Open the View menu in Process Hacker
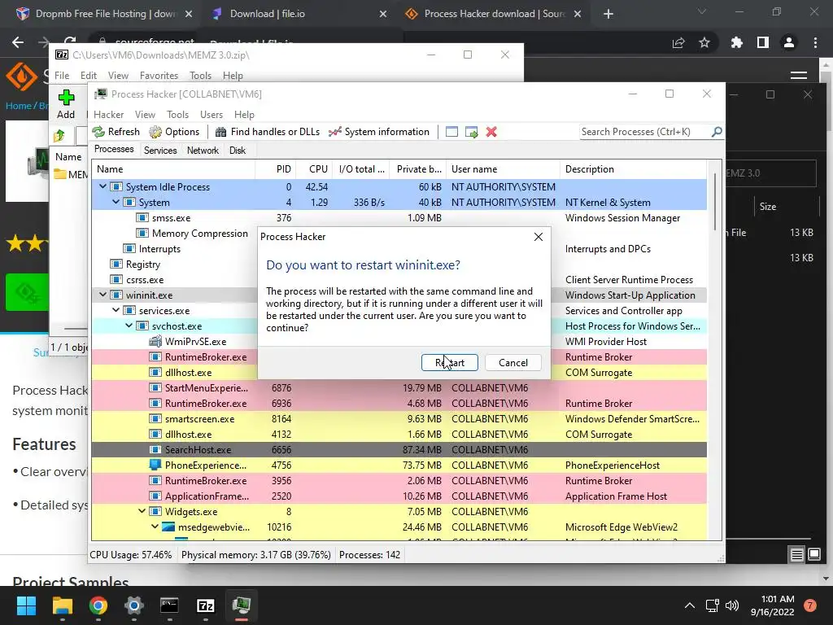 tap(145, 114)
